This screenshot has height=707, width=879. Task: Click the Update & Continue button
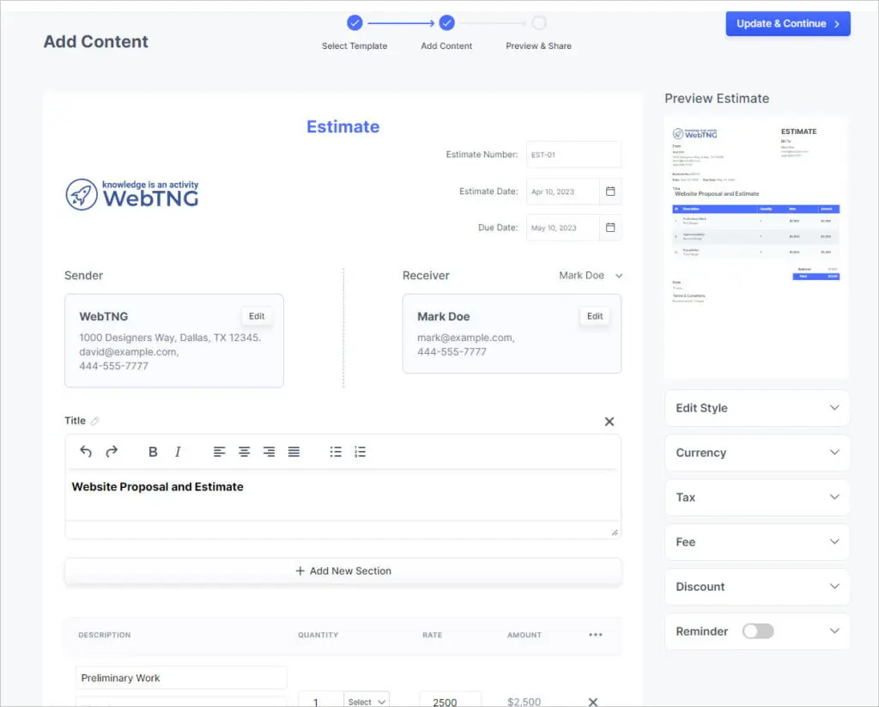pyautogui.click(x=787, y=23)
